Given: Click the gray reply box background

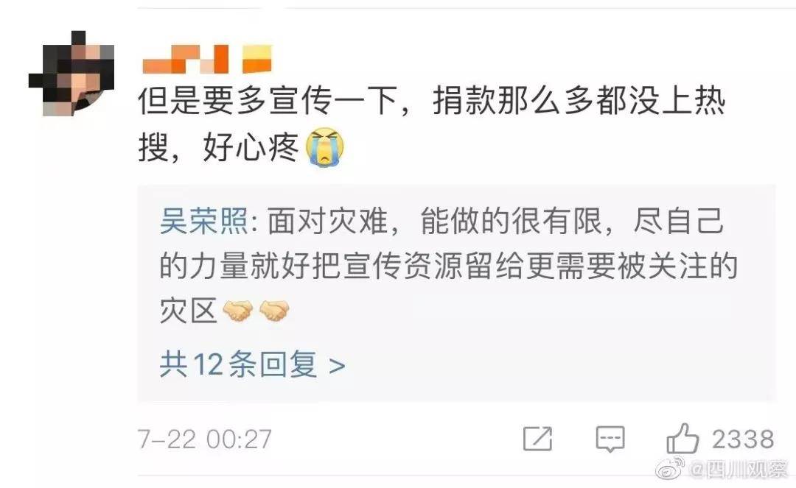Looking at the screenshot, I should click(456, 293).
